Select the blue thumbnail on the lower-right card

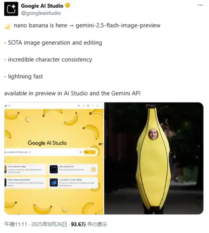point(54,182)
